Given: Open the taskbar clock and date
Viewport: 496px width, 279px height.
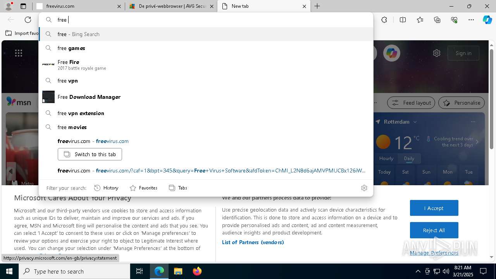Looking at the screenshot, I should click(x=463, y=271).
